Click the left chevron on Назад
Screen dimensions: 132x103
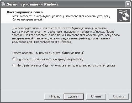click(50, 96)
